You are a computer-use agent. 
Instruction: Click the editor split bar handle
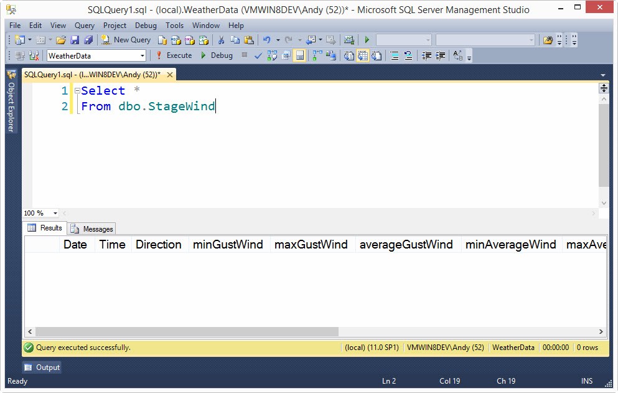(604, 88)
